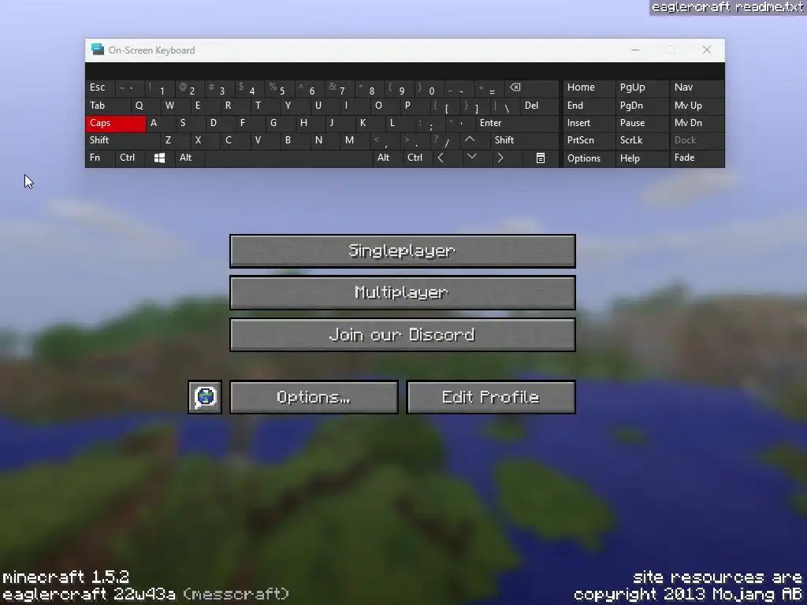Image resolution: width=807 pixels, height=605 pixels.
Task: Click the PrtScn key
Action: (x=589, y=140)
